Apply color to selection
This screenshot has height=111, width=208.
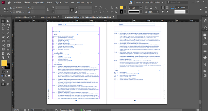[x=2, y=76]
